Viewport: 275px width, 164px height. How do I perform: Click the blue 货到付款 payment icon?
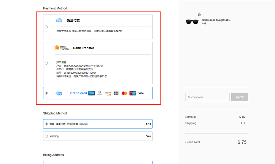tap(59, 20)
